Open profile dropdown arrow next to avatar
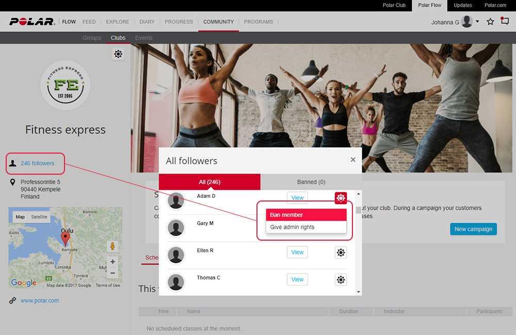The width and height of the screenshot is (516, 335). point(477,22)
